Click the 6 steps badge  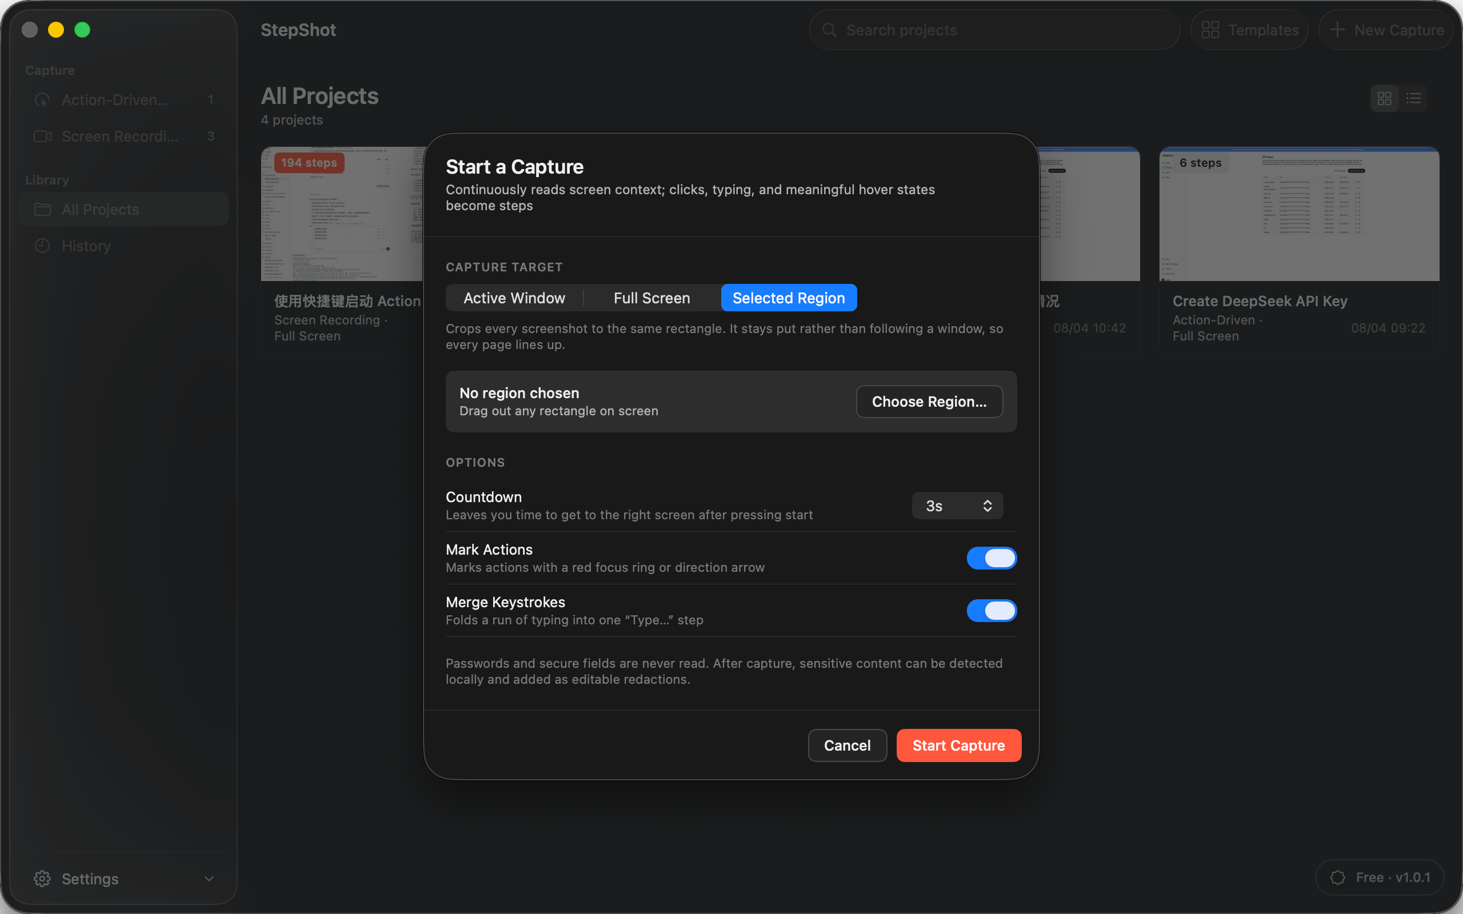(x=1200, y=163)
